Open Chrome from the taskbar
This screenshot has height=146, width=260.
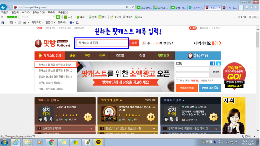pos(52,142)
